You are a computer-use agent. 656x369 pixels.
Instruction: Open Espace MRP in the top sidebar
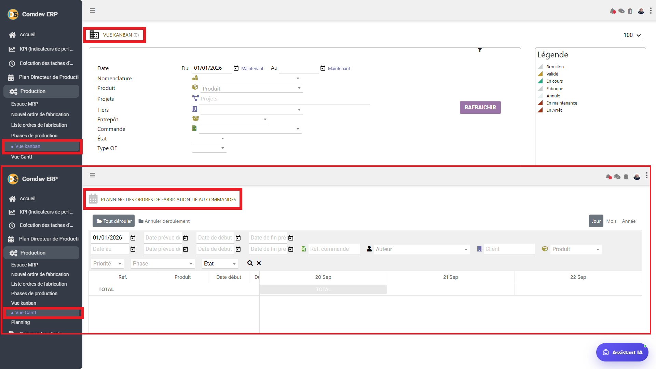point(25,104)
